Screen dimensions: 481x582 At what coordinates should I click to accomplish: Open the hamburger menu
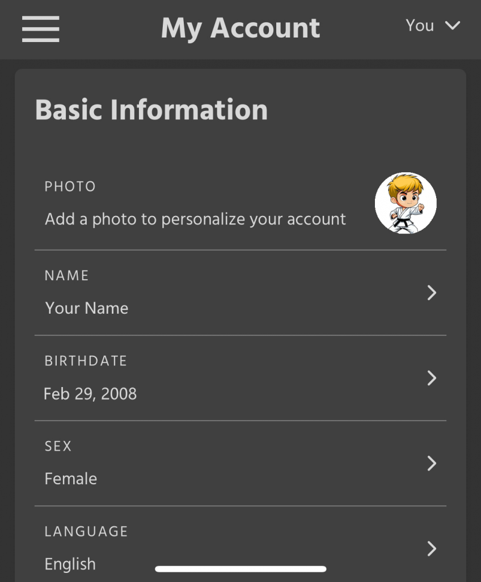(41, 28)
